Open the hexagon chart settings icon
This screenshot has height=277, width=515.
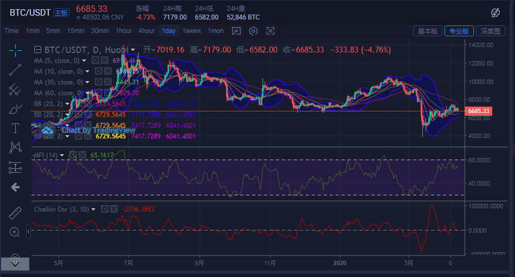coord(253,31)
